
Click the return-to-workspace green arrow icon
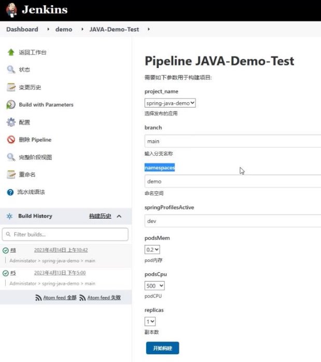pyautogui.click(x=11, y=52)
